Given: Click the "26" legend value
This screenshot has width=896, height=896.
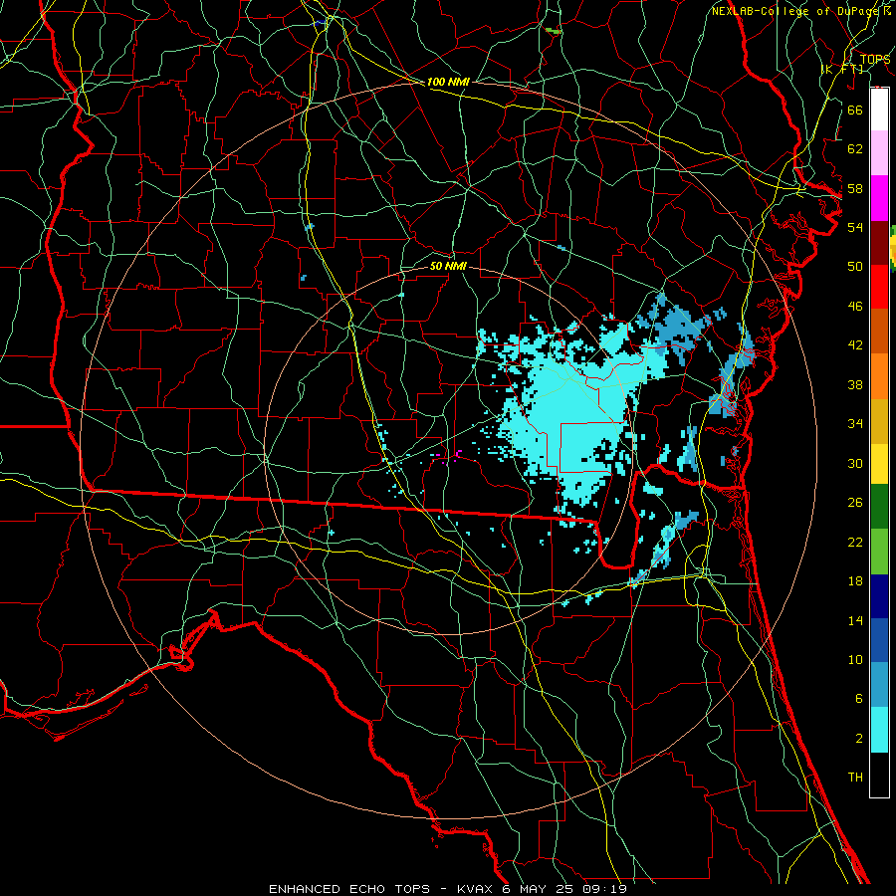Looking at the screenshot, I should (855, 503).
